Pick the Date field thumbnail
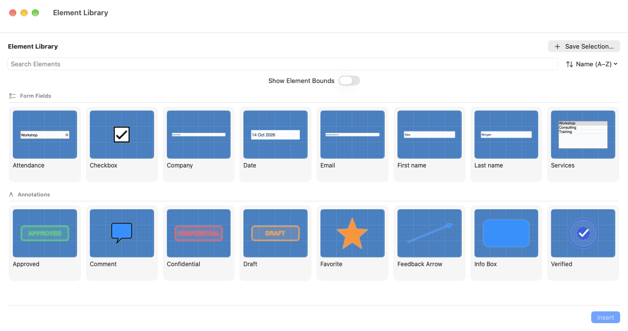Image resolution: width=628 pixels, height=331 pixels. pyautogui.click(x=275, y=135)
